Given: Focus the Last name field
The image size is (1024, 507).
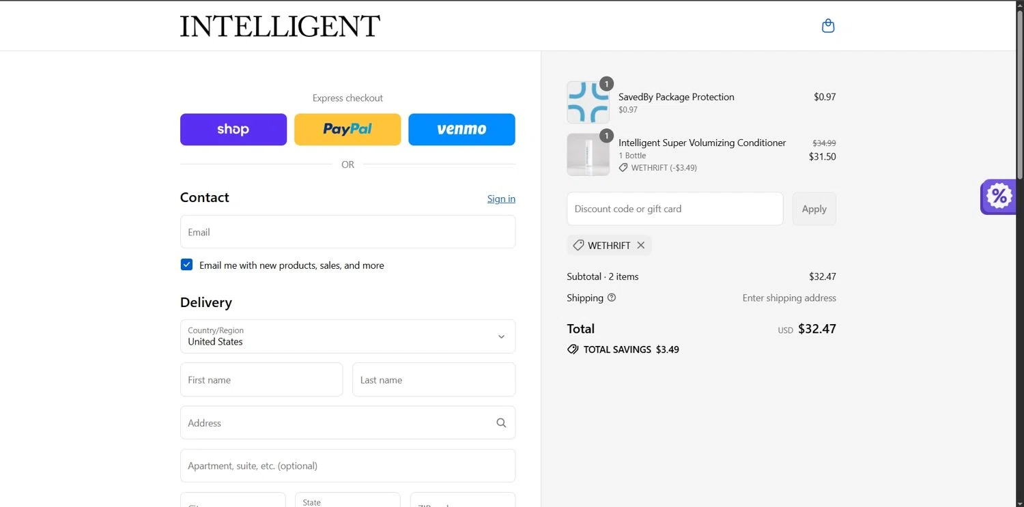Looking at the screenshot, I should (433, 379).
